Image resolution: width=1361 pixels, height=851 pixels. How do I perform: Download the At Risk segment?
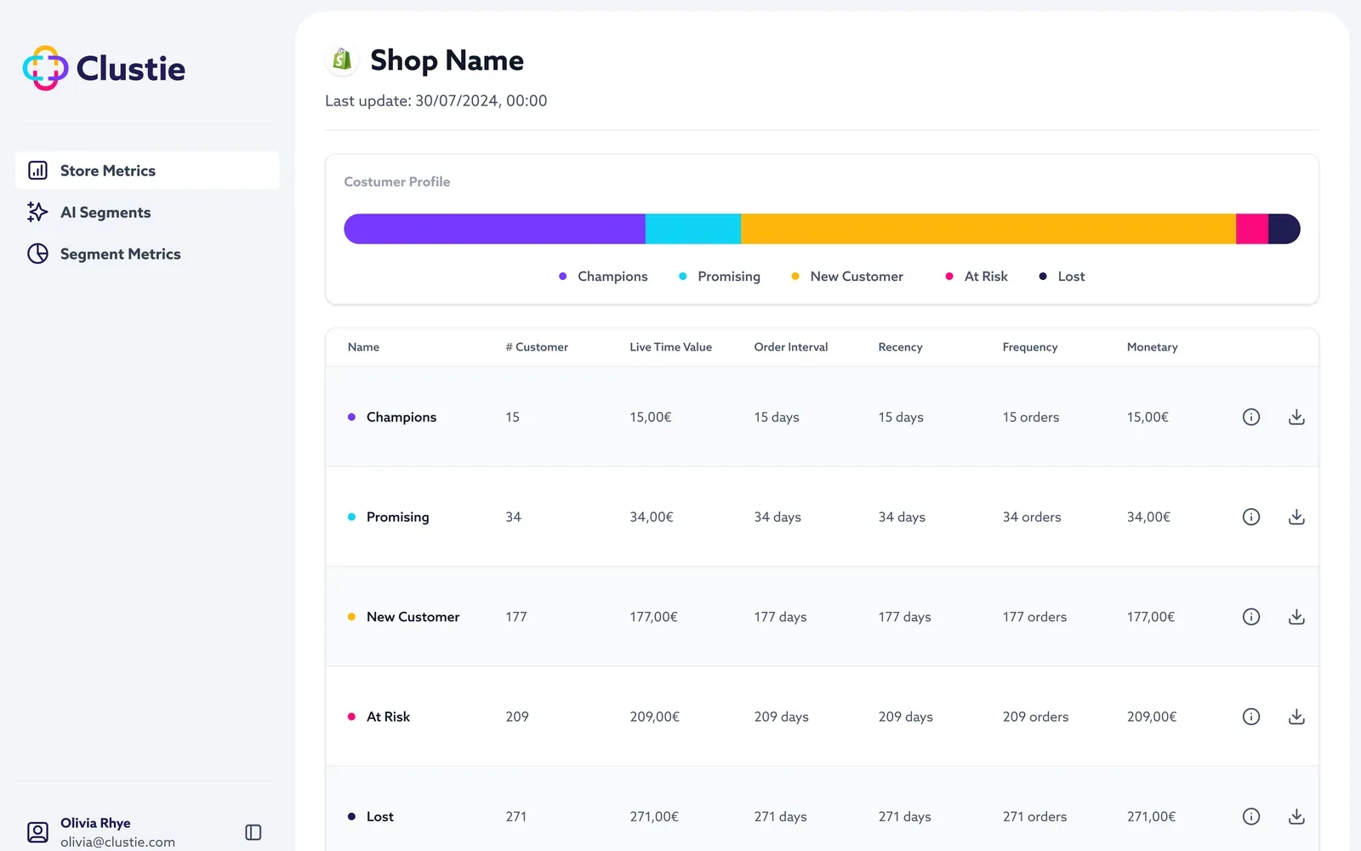tap(1296, 717)
